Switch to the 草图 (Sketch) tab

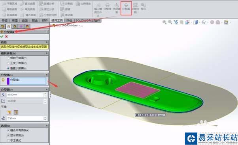point(15,20)
